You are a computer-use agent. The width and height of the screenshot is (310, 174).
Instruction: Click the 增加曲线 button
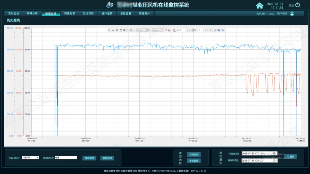click(x=89, y=158)
